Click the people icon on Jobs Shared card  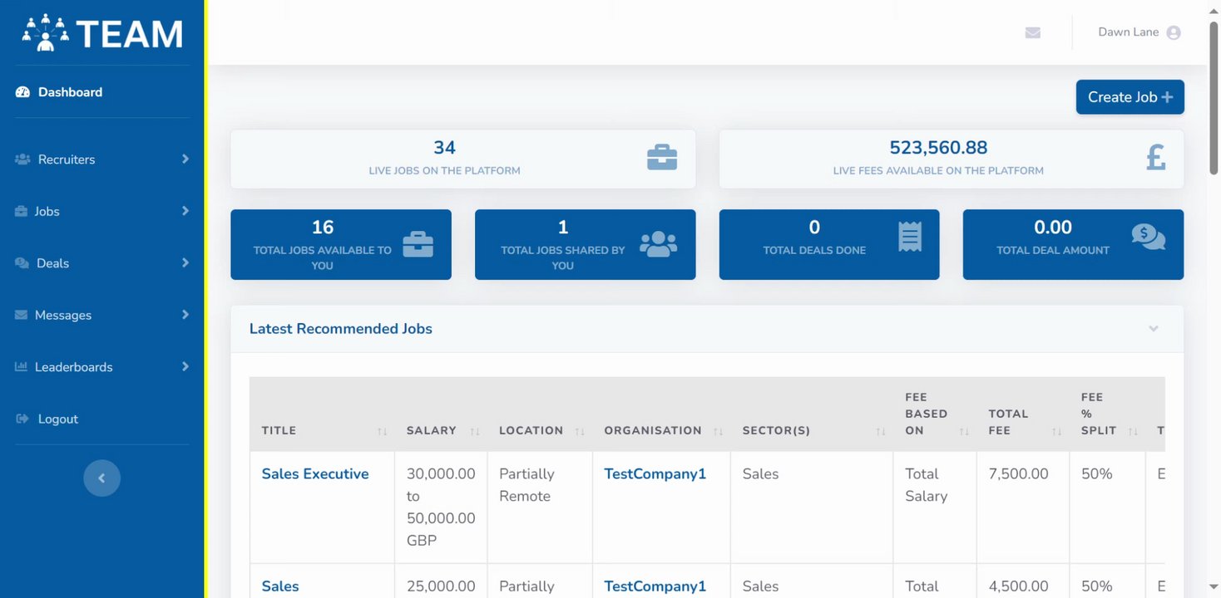[658, 243]
